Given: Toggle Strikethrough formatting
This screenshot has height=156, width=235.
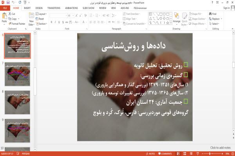Looking at the screenshot, I should coord(67,22).
